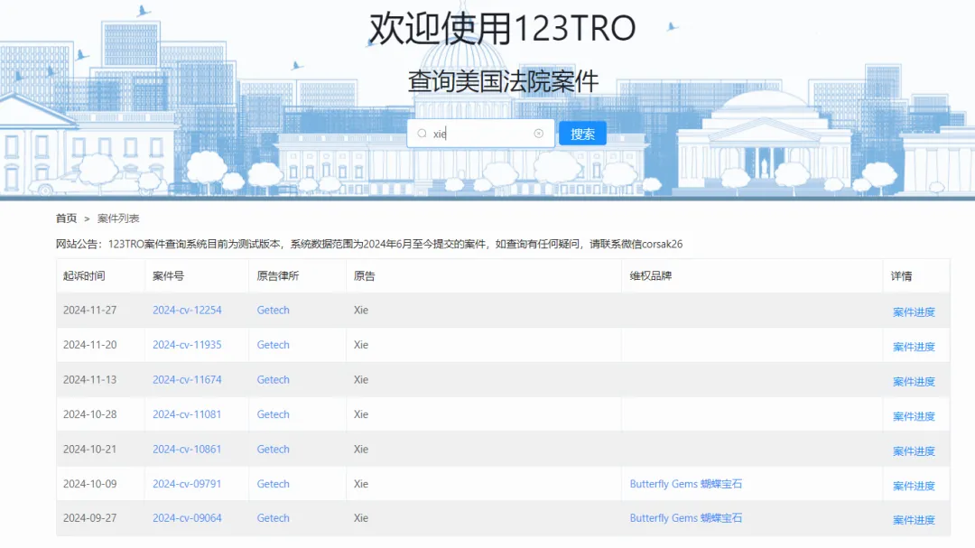Screen dimensions: 975x548
Task: Open Butterfly Gems brand in 2024-10-09 row
Action: coord(686,484)
